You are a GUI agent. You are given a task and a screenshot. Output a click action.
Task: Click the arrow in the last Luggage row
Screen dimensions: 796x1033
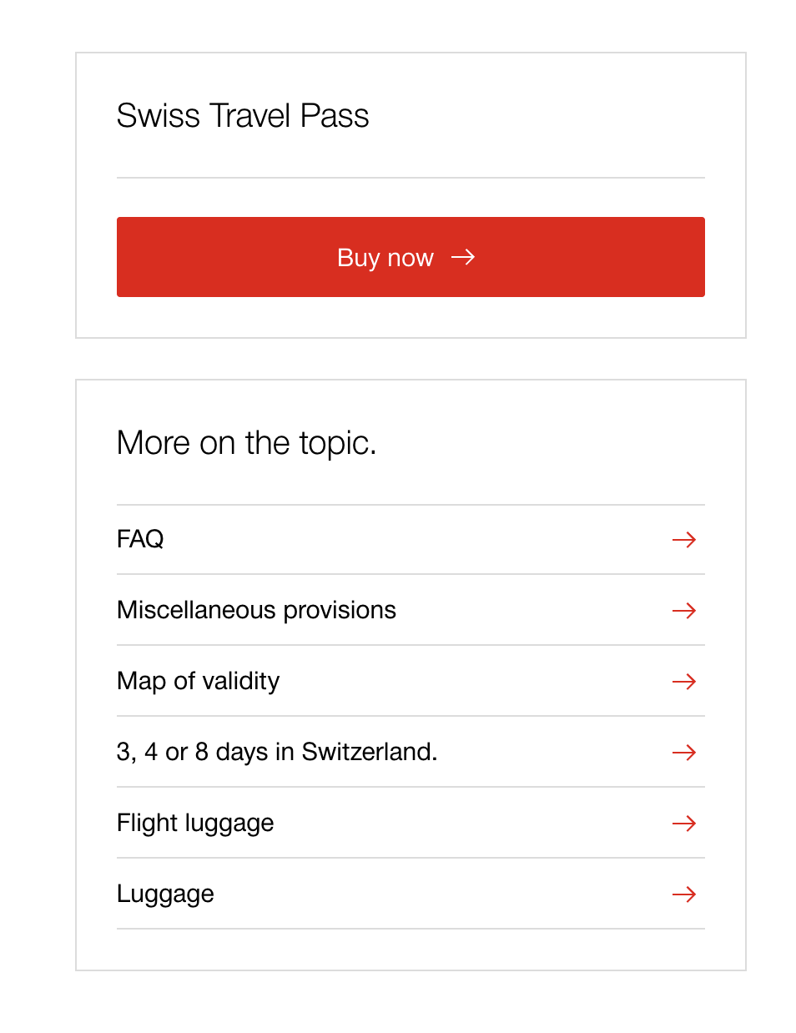click(684, 894)
